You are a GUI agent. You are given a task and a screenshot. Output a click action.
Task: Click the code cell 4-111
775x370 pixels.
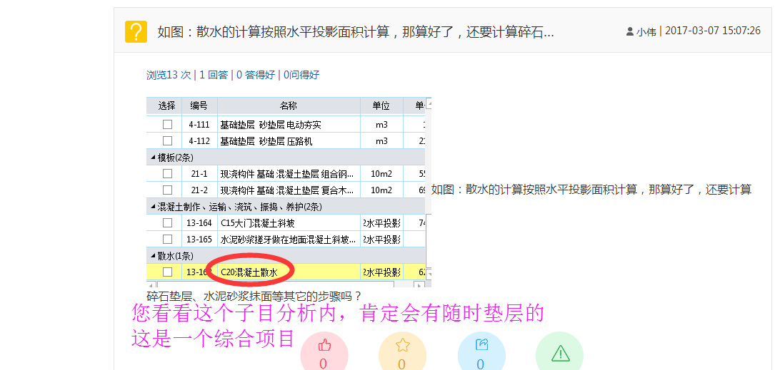199,124
